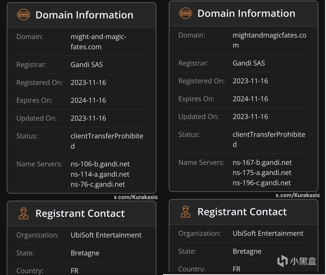This screenshot has width=326, height=275.
Task: Click Gandi SAS registrar in right panel
Action: (249, 63)
